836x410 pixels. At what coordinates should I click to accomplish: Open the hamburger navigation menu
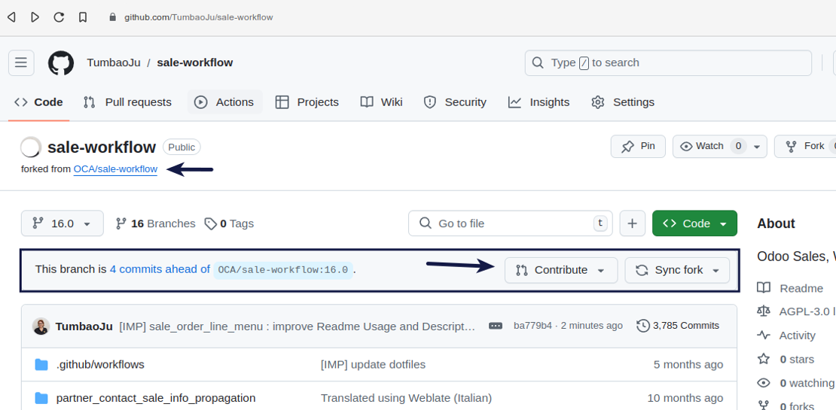point(21,63)
